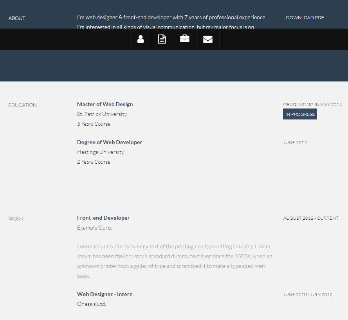Select the Degree of Web Developer title
This screenshot has width=348, height=320.
(110, 142)
